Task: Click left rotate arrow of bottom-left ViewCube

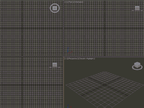Action: coord(50,67)
